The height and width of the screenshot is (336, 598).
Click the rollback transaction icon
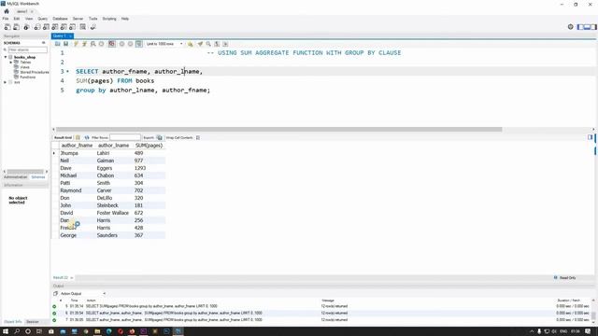coord(131,44)
